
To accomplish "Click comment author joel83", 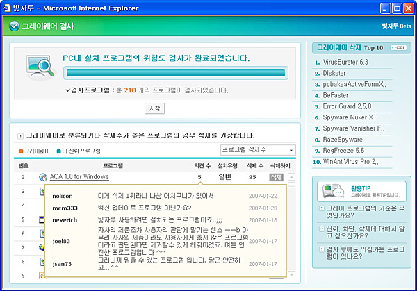I will tap(61, 241).
